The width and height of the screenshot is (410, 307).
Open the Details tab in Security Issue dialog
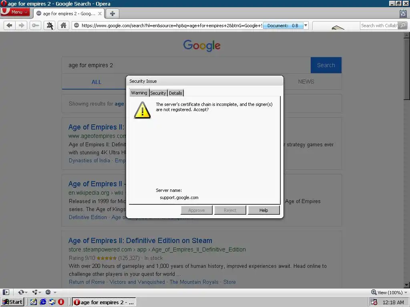(175, 93)
